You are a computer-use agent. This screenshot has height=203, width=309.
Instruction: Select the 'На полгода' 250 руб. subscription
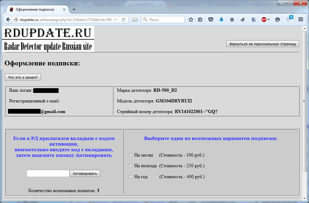[x=130, y=165]
